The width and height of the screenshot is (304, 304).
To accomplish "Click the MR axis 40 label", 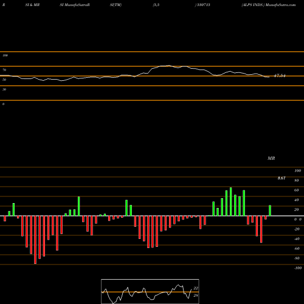I will [x=297, y=200].
